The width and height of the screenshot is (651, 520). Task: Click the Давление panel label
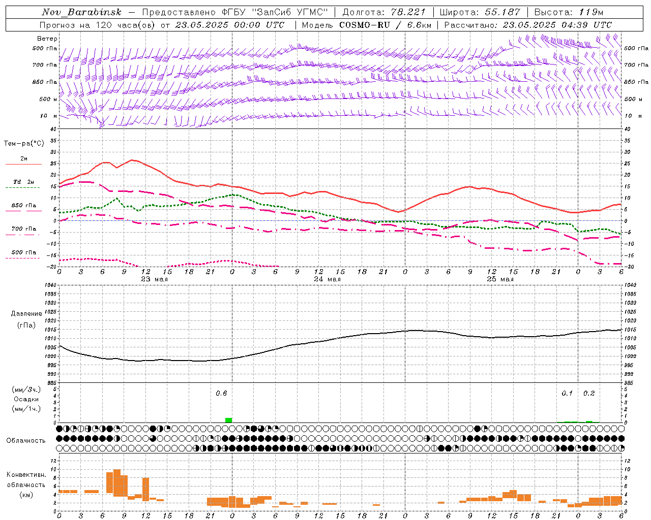tap(26, 314)
